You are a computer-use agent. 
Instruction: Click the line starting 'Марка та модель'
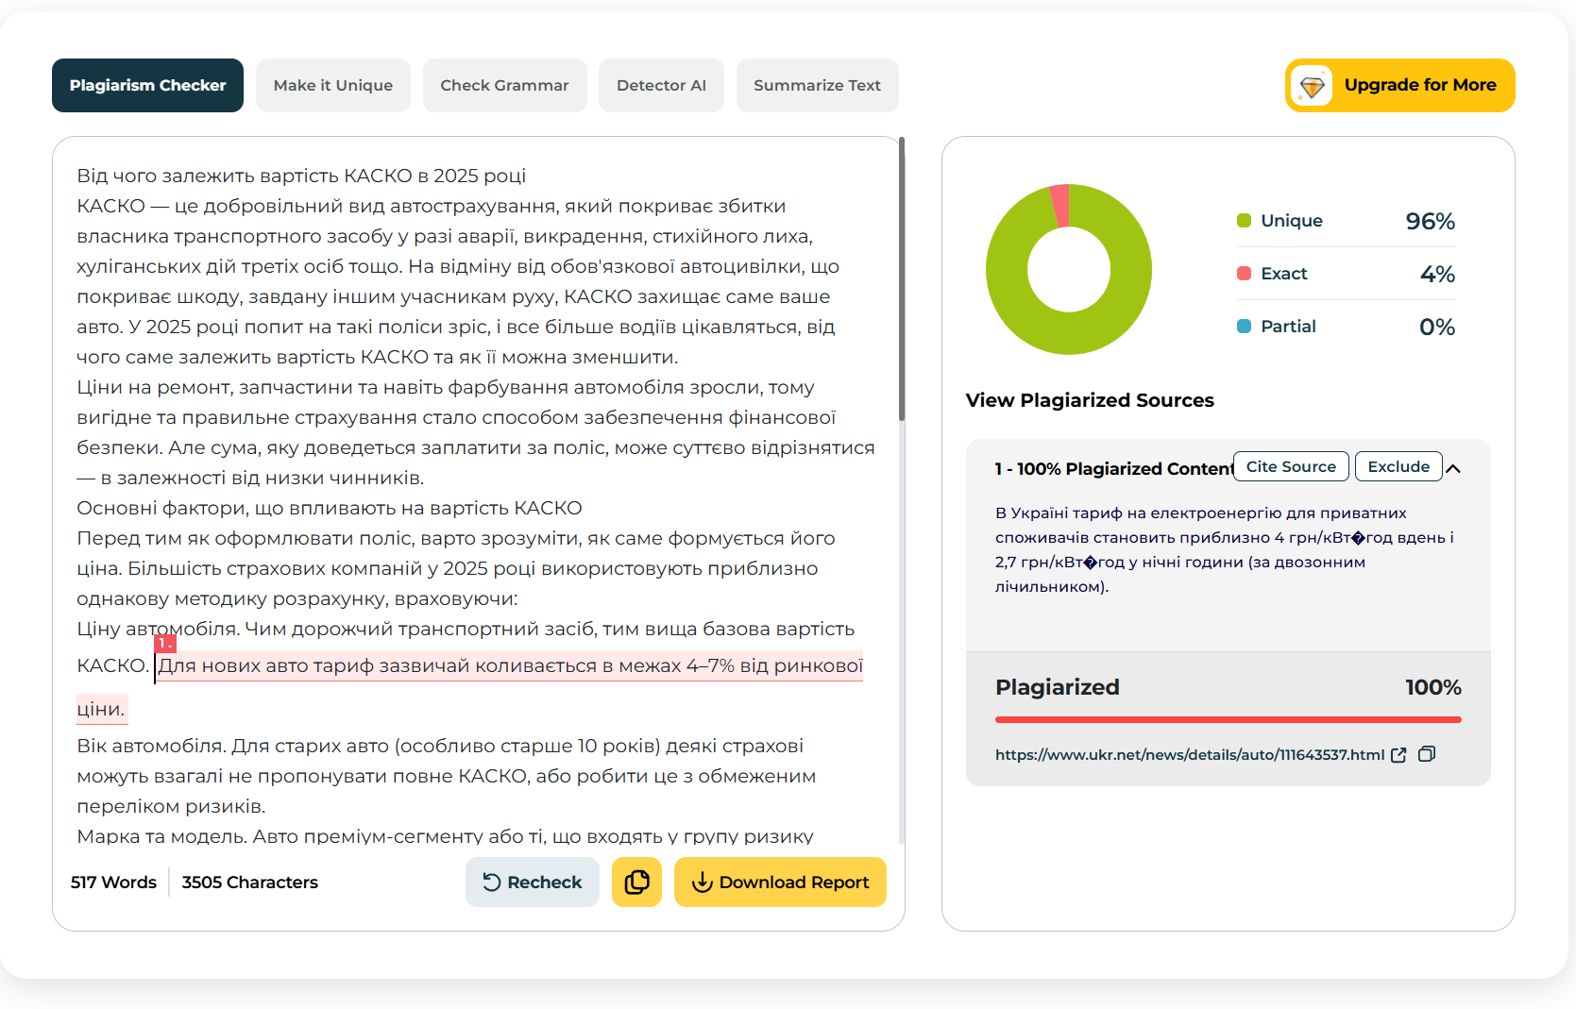tap(445, 836)
